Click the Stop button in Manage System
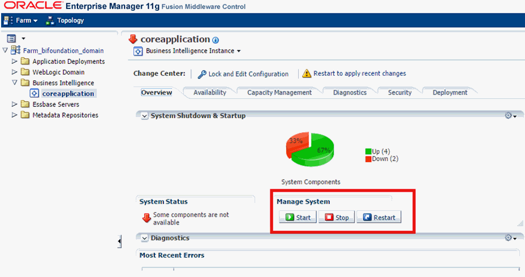Image resolution: width=525 pixels, height=277 pixels. click(x=337, y=217)
